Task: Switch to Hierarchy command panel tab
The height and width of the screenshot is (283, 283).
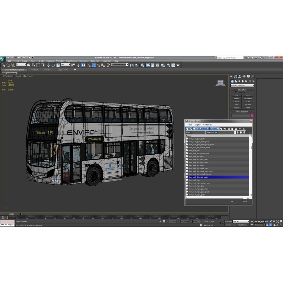Action: 240,76
